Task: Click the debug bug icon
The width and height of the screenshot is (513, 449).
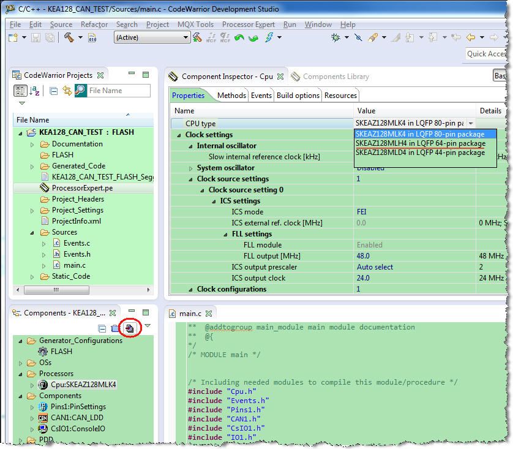Action: pos(335,37)
